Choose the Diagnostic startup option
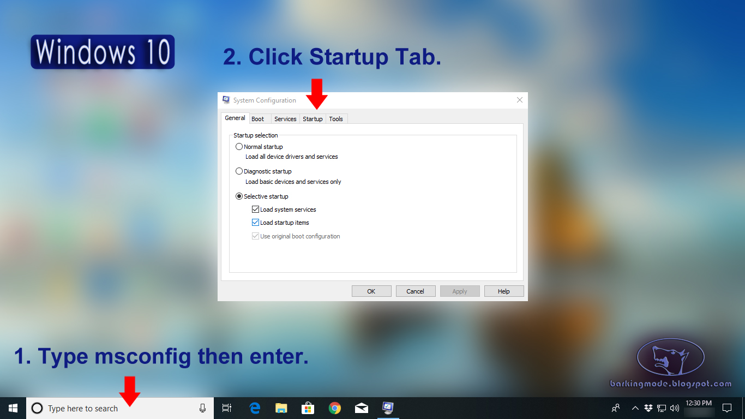The width and height of the screenshot is (745, 419). (239, 171)
